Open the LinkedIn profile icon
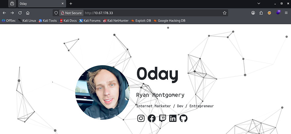 point(173,118)
